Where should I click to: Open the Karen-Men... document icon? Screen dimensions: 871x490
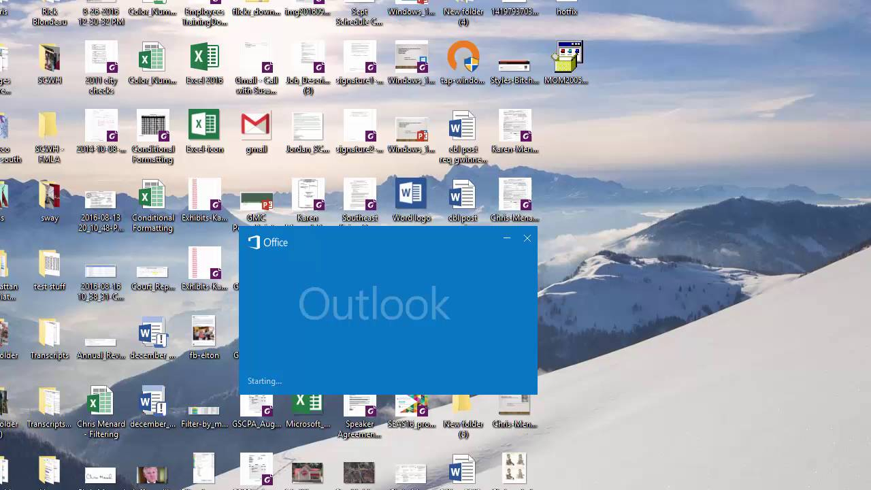pos(514,125)
